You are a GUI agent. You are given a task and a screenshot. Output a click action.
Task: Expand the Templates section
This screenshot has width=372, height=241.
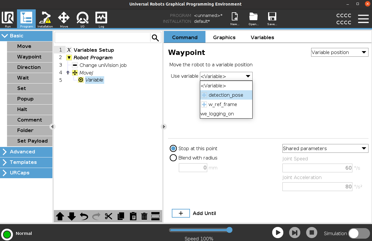pos(26,162)
